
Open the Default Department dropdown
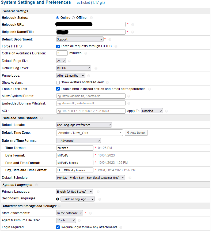[80, 39]
